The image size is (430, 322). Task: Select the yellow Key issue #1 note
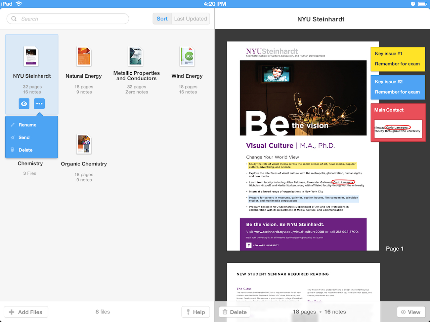click(398, 59)
